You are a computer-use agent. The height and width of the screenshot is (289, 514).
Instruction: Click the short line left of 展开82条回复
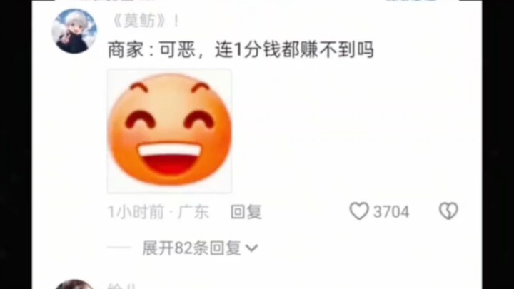(x=119, y=248)
